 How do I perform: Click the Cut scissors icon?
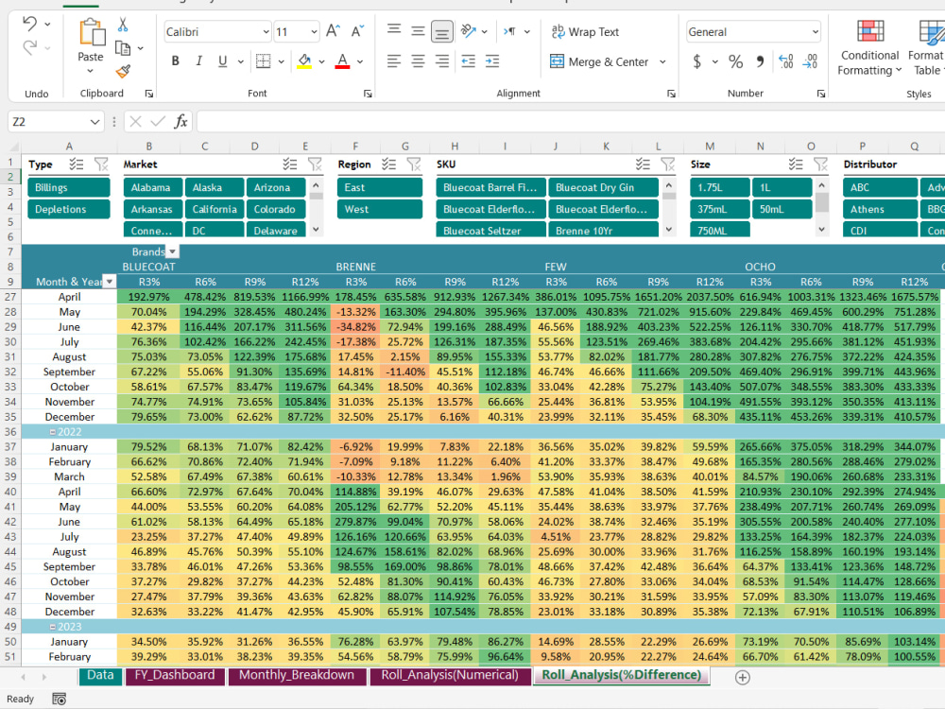tap(123, 25)
